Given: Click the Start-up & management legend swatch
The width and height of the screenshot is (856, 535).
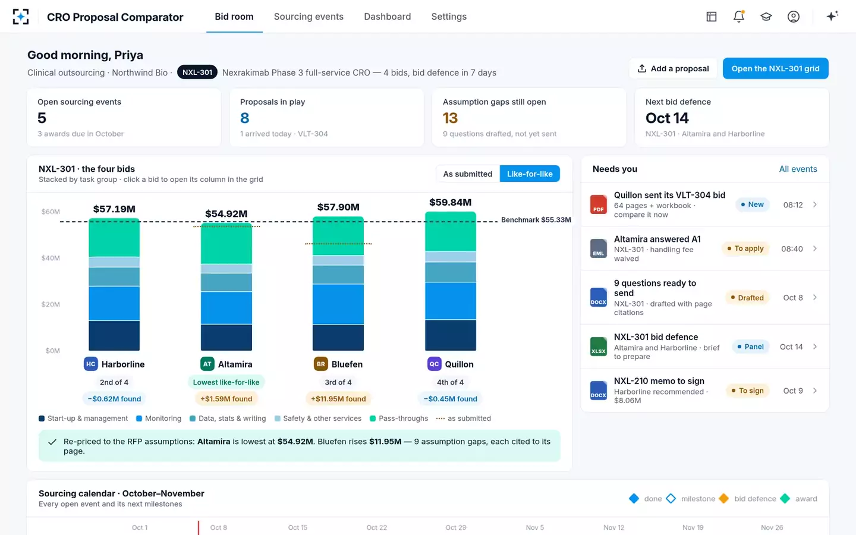Looking at the screenshot, I should tap(42, 418).
